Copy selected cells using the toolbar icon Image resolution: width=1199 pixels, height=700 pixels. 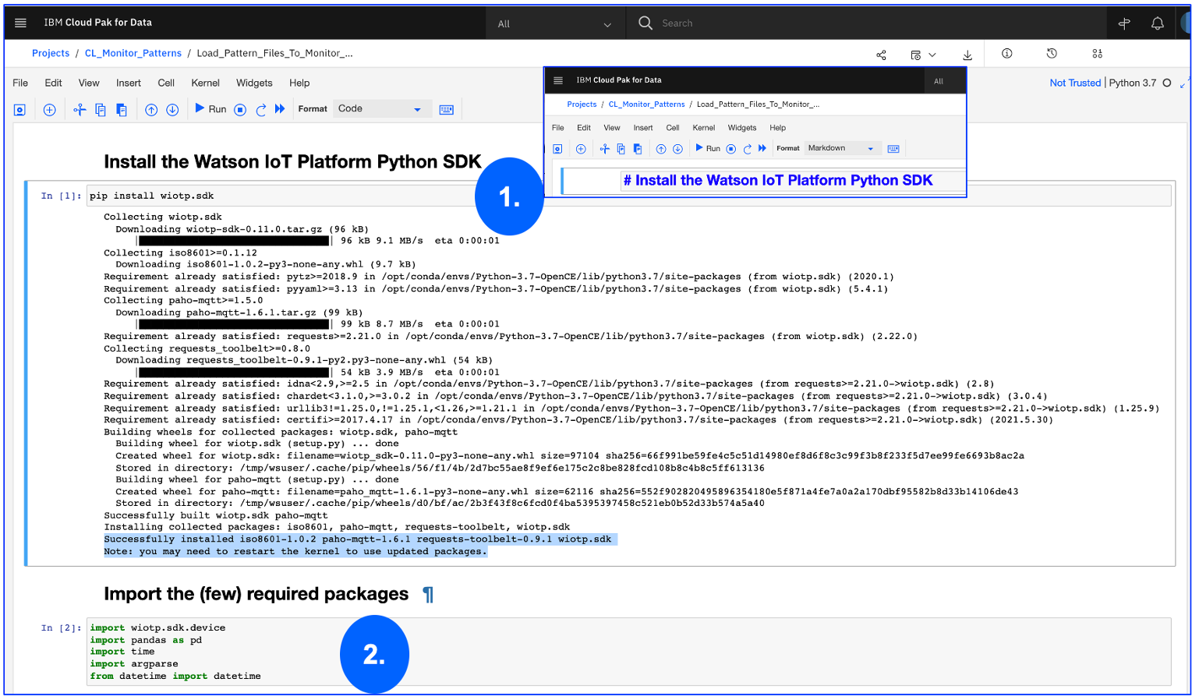tap(101, 110)
